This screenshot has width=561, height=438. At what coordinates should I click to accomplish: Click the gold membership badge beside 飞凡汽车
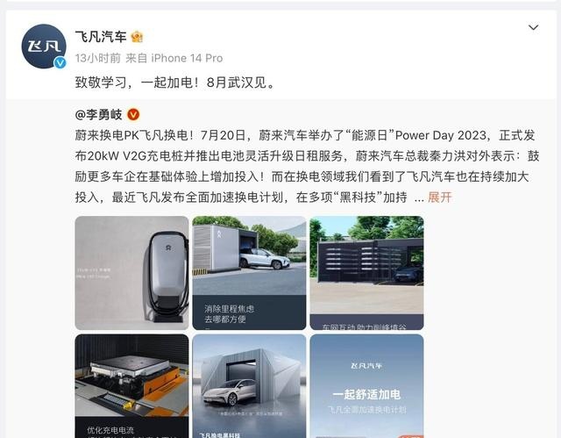(137, 37)
